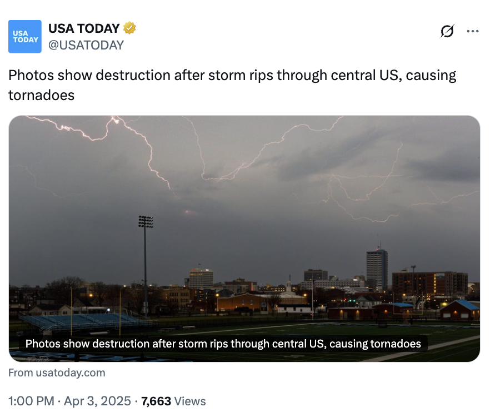Follow the From usatoday.com link
The height and width of the screenshot is (417, 490).
click(x=57, y=373)
